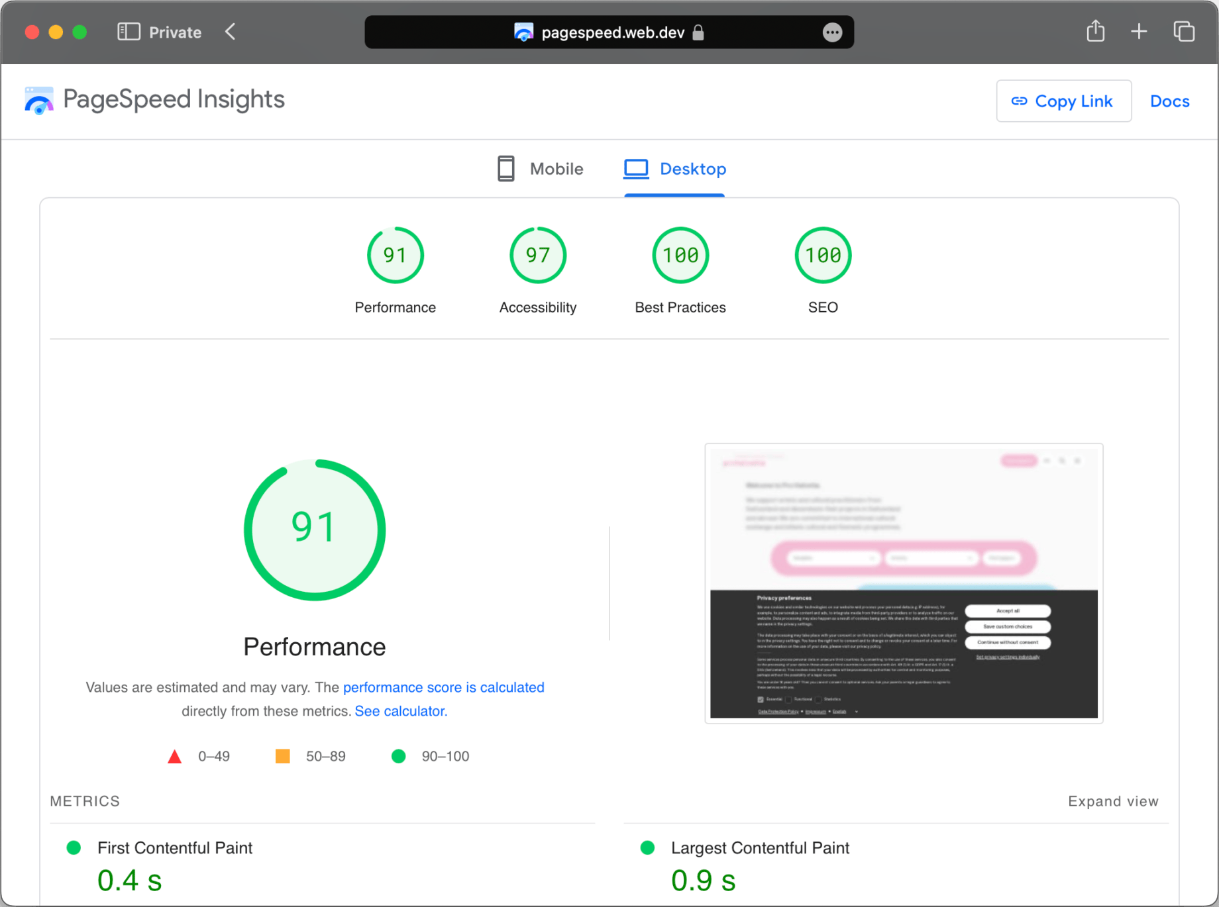The width and height of the screenshot is (1219, 907).
Task: Expand view of the metrics section
Action: coord(1112,801)
